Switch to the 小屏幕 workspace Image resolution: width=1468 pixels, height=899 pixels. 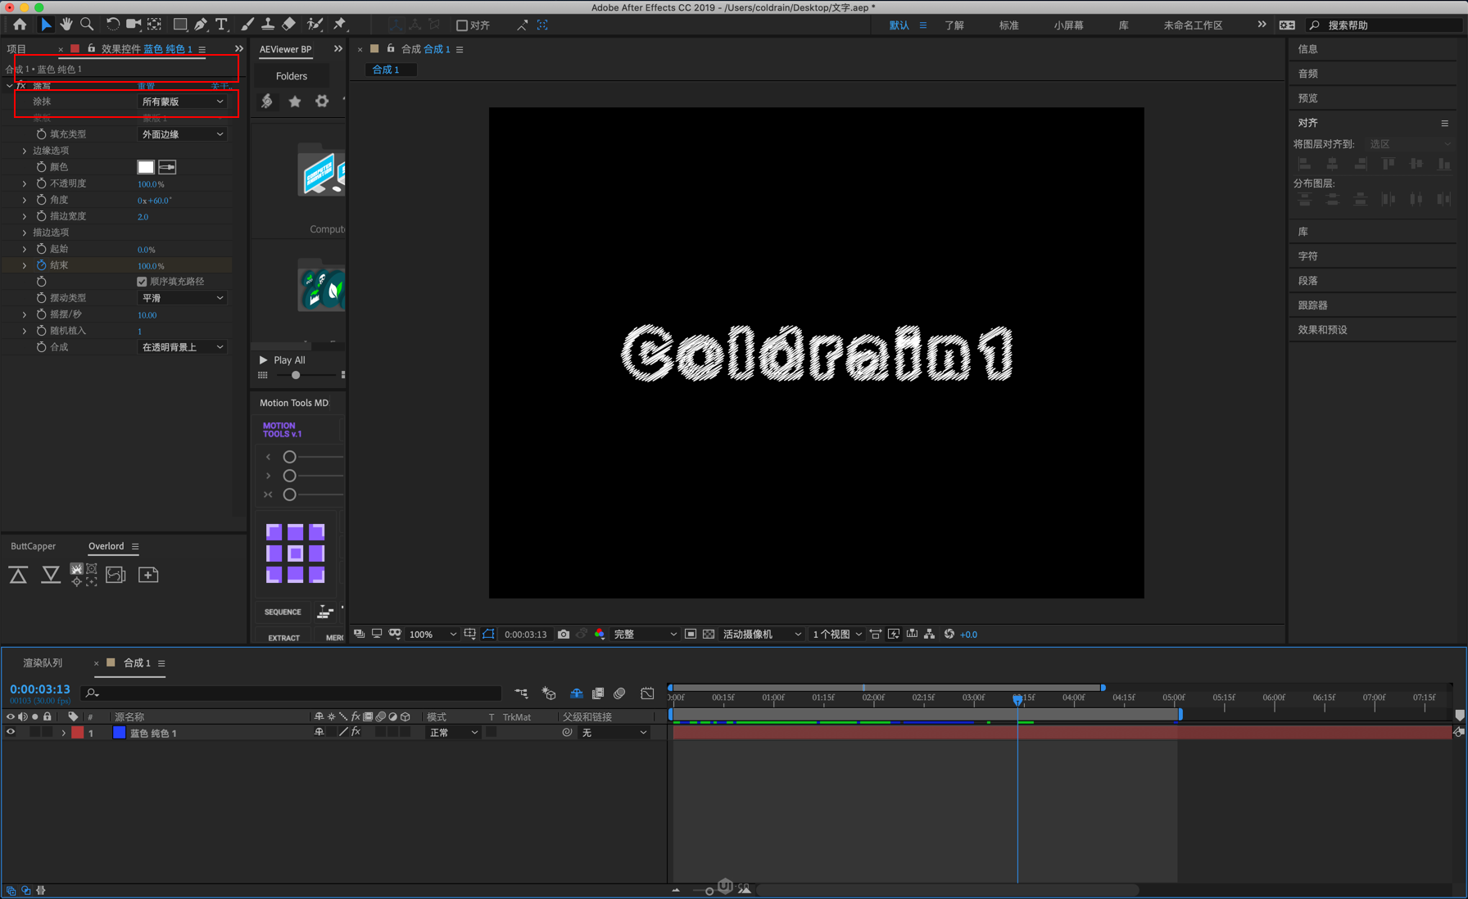(x=1068, y=25)
